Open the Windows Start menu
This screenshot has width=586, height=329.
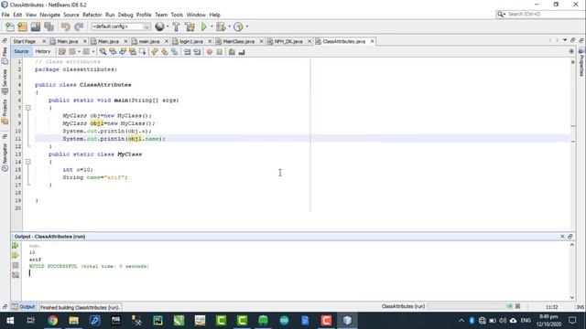tap(10, 321)
